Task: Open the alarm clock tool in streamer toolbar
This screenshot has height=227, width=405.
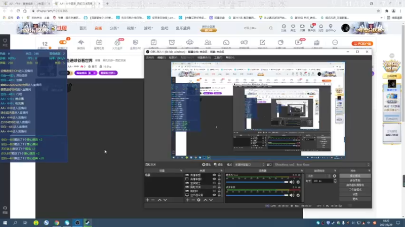Action: pos(172,43)
